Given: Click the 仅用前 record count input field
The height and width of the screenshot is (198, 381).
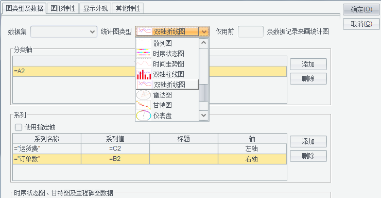Looking at the screenshot, I should point(251,31).
